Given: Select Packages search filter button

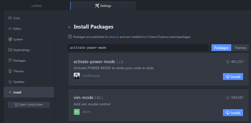Looking at the screenshot, I should [x=221, y=48].
